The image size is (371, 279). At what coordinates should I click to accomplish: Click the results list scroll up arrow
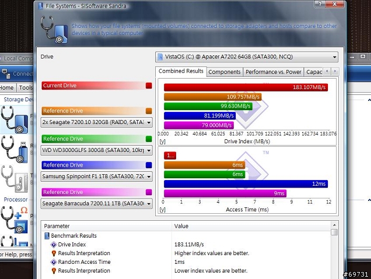334,225
